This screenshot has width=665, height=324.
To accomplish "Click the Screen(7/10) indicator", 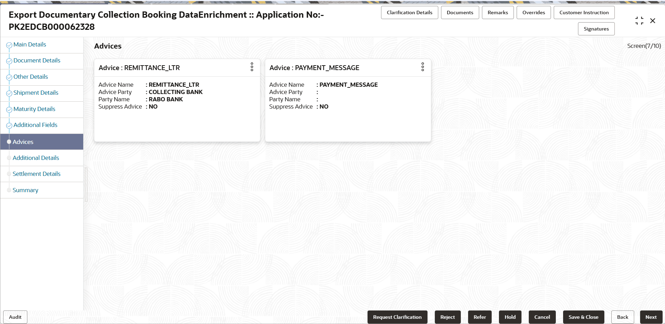I will click(644, 46).
